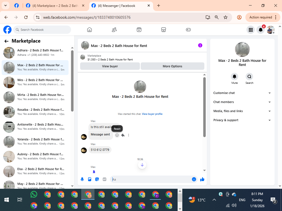Image resolution: width=282 pixels, height=211 pixels.
Task: Open Adhara's conversation in the list
Action: coord(35,52)
